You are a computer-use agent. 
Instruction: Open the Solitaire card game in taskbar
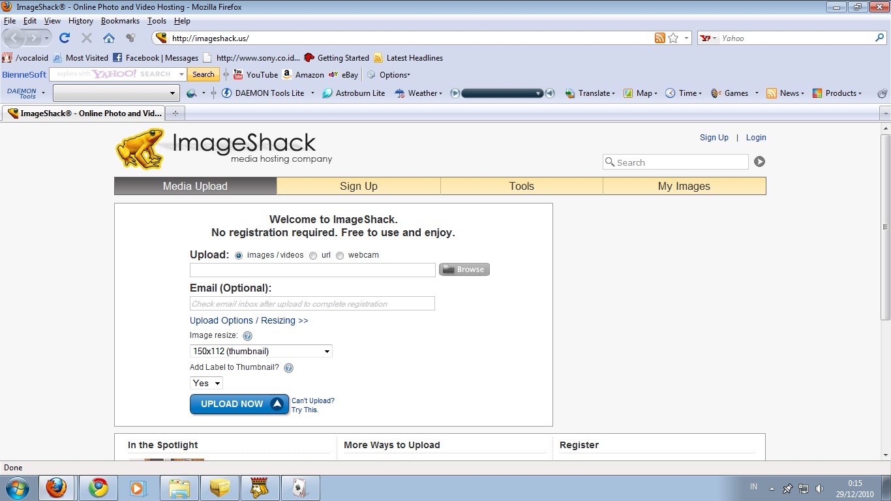coord(301,487)
